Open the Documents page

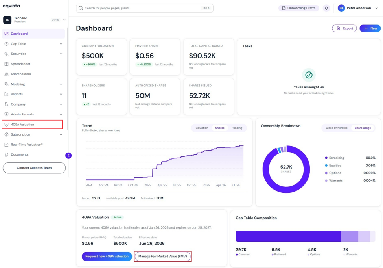33,154
